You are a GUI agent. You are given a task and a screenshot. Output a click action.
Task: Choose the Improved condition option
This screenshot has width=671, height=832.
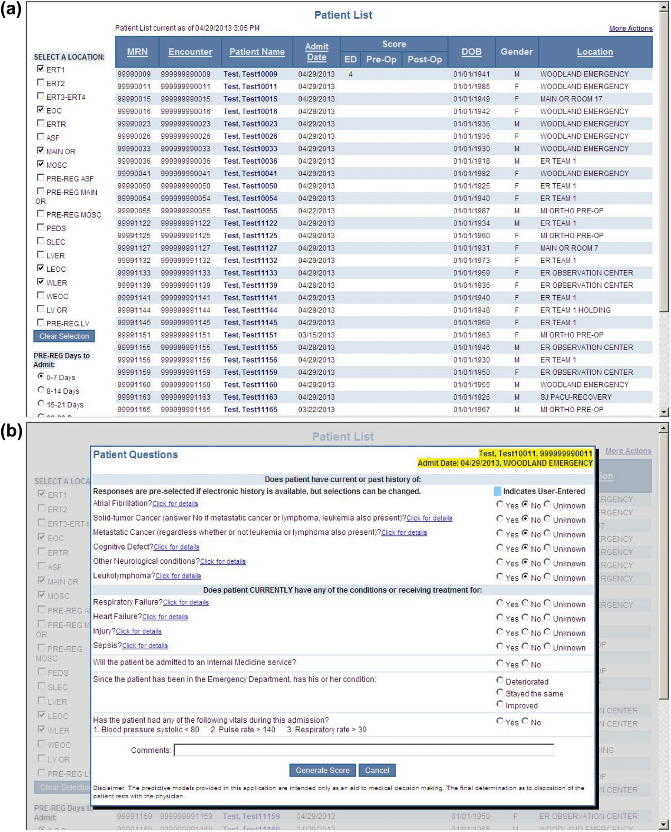(500, 705)
